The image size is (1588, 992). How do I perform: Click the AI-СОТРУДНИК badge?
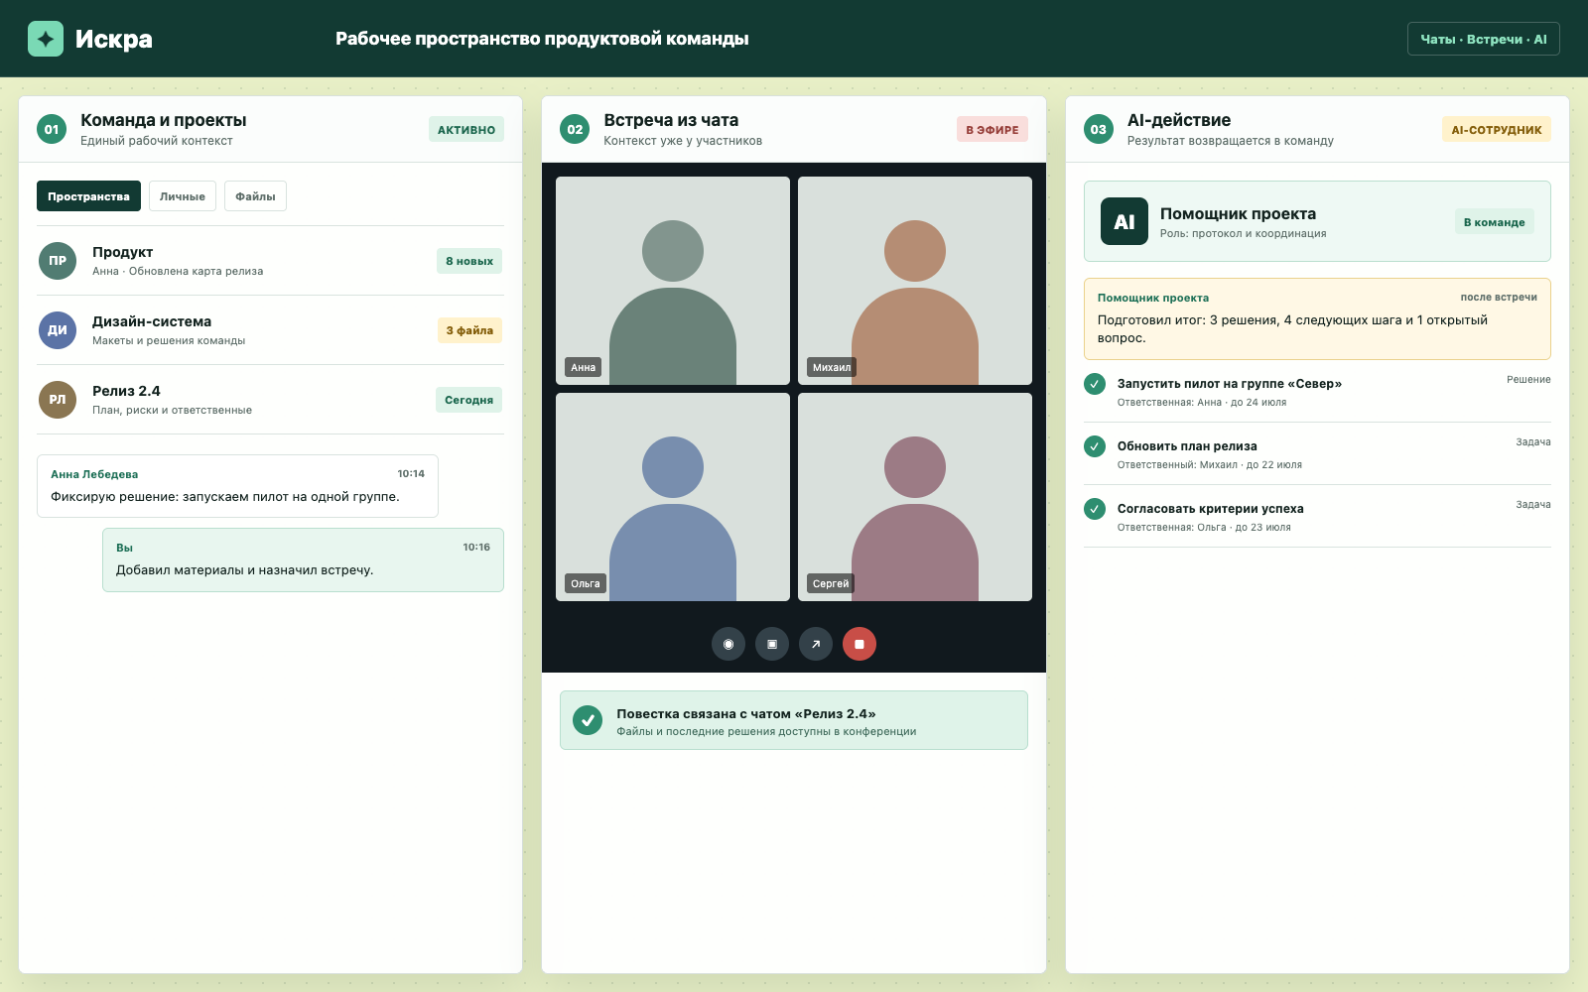(x=1497, y=129)
